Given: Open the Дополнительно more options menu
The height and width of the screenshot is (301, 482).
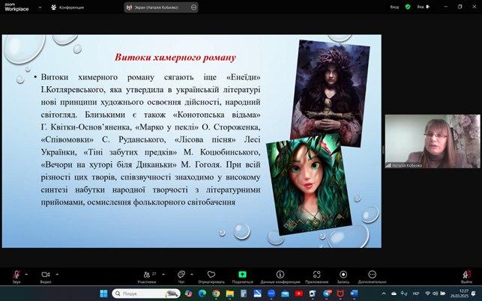Looking at the screenshot, I should pyautogui.click(x=372, y=276).
